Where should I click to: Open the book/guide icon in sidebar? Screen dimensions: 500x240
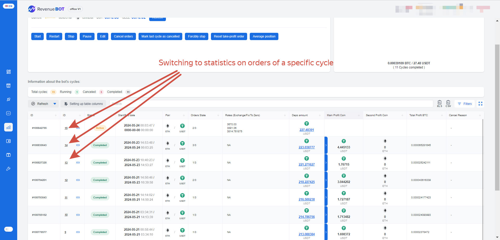pyautogui.click(x=9, y=155)
